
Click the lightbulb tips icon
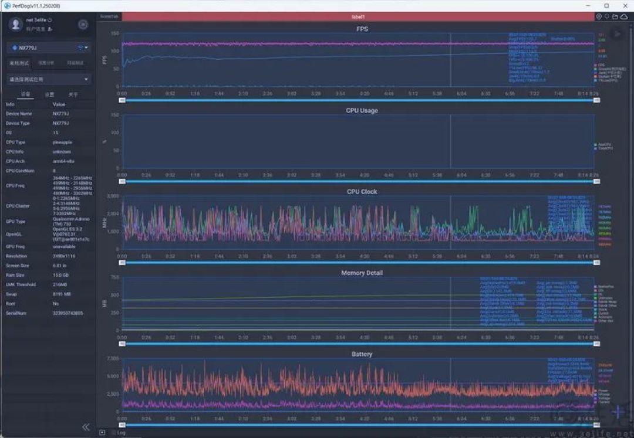(x=607, y=16)
